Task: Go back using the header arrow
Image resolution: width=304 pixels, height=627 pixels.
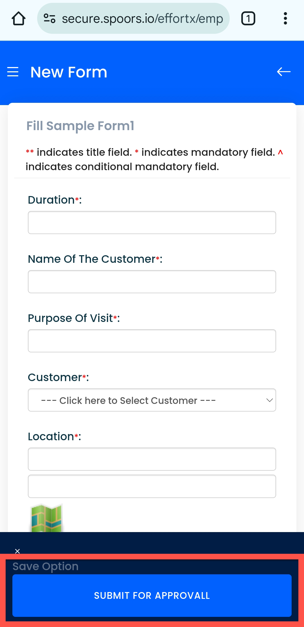Action: coord(283,72)
